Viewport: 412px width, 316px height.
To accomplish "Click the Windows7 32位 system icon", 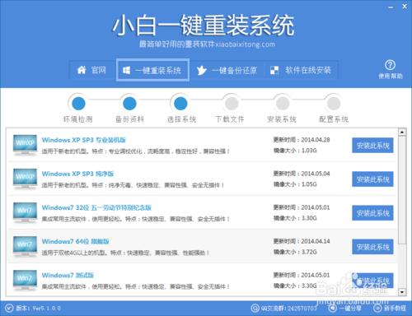I will (x=25, y=212).
